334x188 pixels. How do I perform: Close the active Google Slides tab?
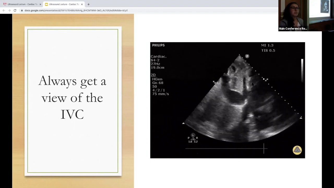point(82,4)
